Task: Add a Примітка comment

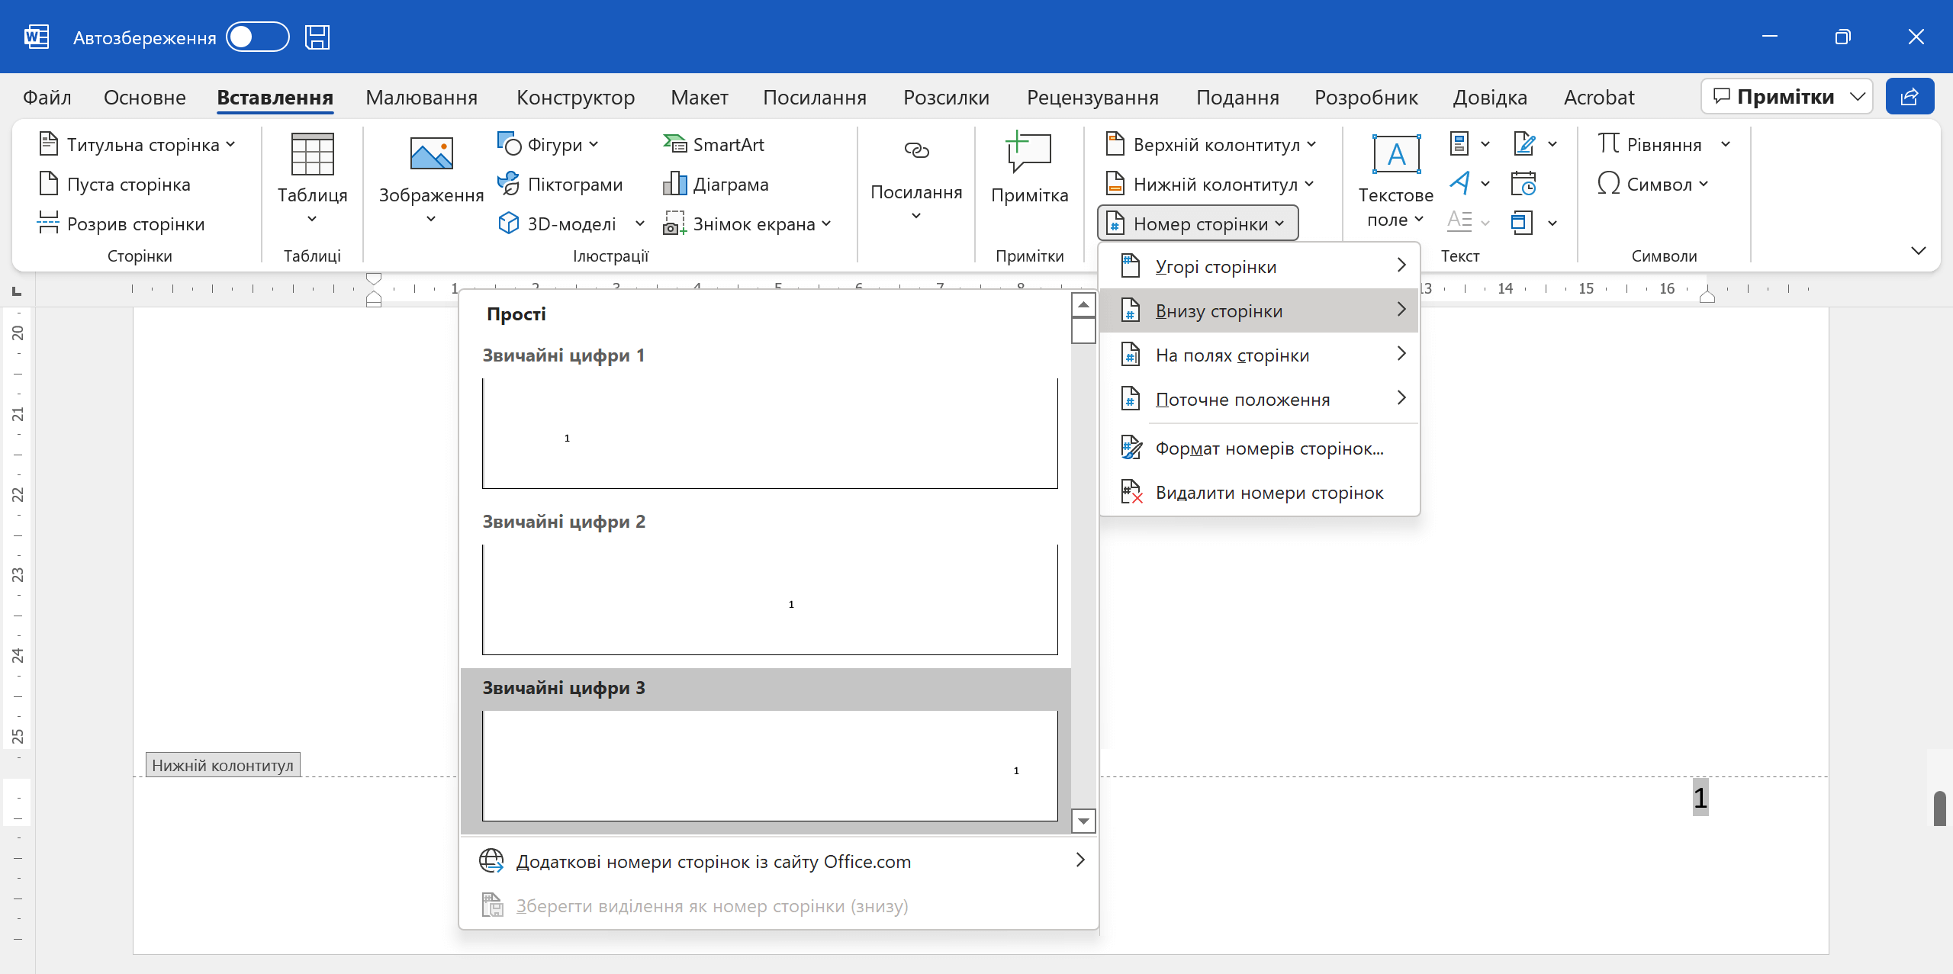Action: click(x=1028, y=168)
